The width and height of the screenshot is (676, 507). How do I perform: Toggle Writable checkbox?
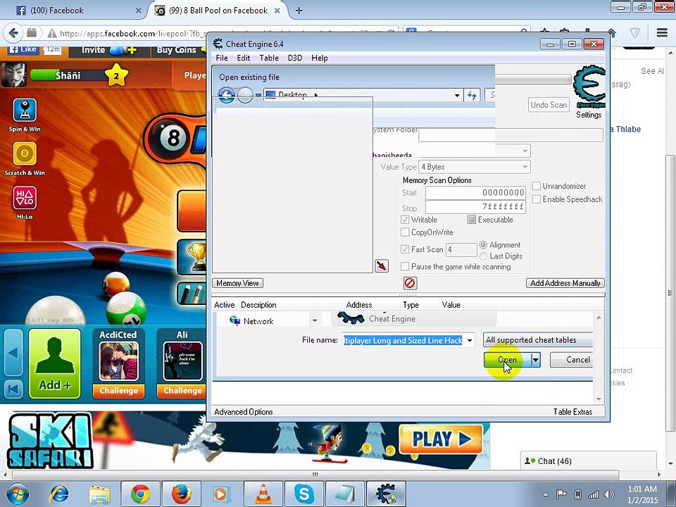tap(405, 220)
